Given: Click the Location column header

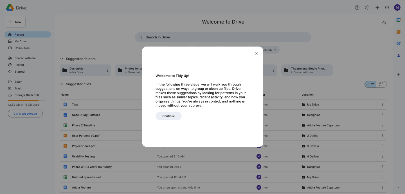Looking at the screenshot, I should tap(308, 95).
